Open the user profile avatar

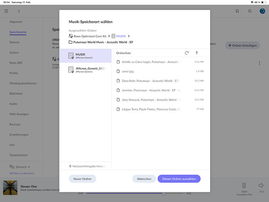[x=262, y=11]
